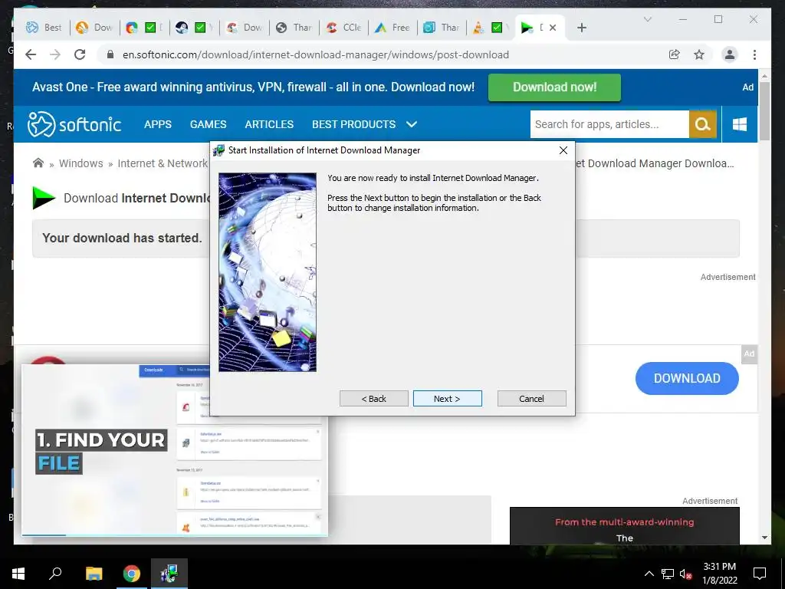Image resolution: width=785 pixels, height=589 pixels.
Task: Share this page icon in address bar
Action: (x=675, y=54)
